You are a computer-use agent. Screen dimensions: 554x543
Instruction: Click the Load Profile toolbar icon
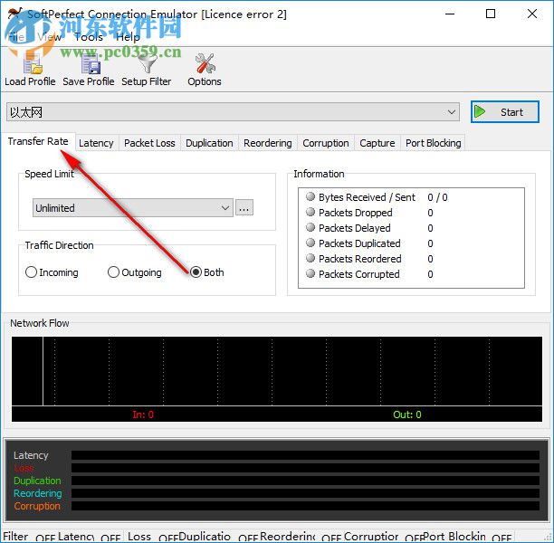click(33, 63)
